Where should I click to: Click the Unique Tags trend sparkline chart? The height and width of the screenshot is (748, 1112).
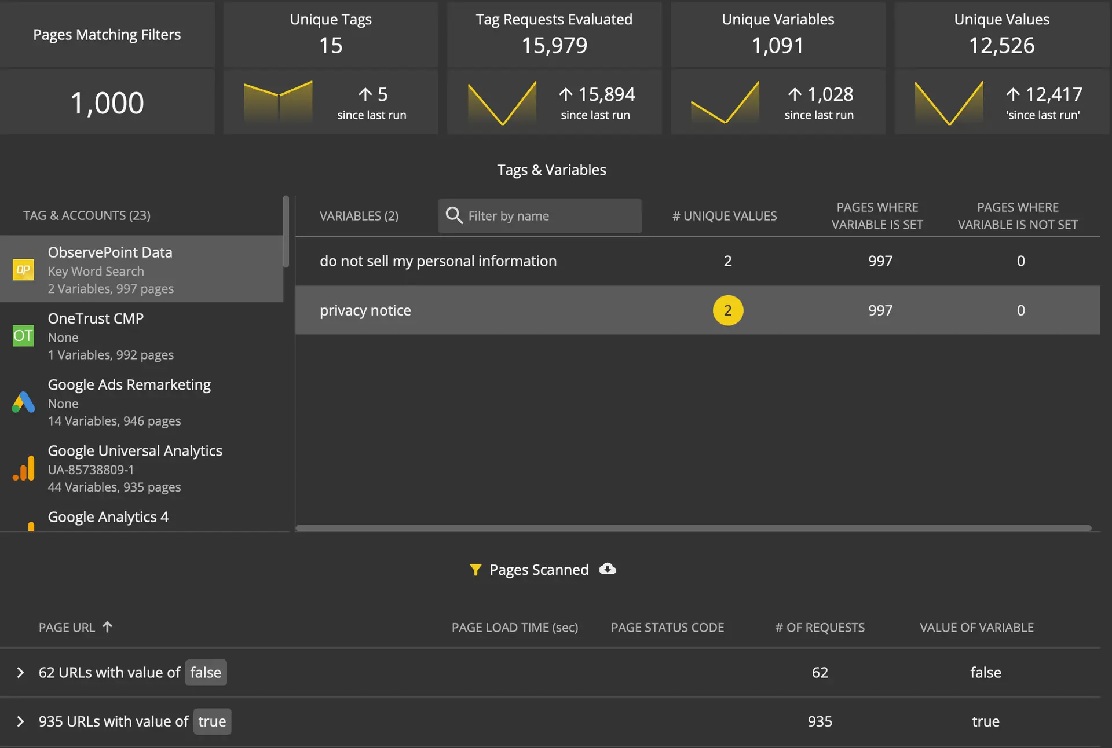click(278, 102)
